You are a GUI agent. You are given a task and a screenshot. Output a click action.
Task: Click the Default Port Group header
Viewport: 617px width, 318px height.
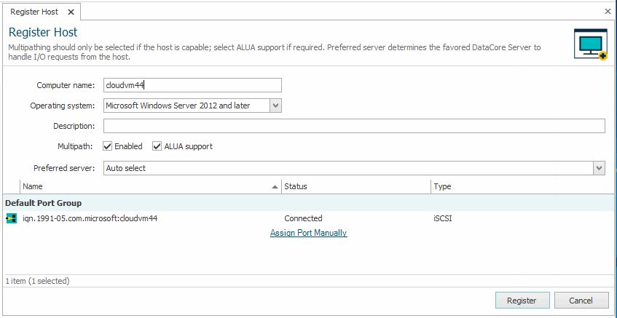tap(44, 203)
